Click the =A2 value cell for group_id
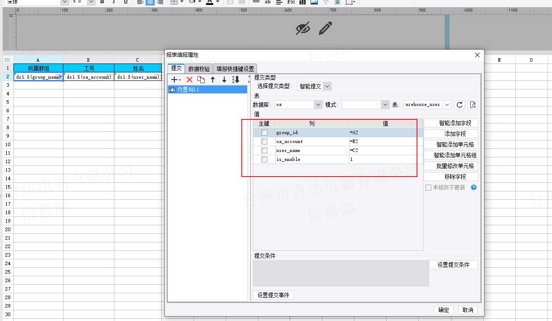 point(386,133)
